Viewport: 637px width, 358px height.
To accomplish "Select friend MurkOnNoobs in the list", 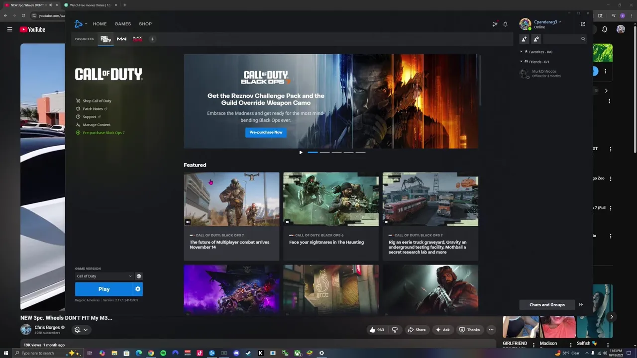I will pyautogui.click(x=552, y=74).
